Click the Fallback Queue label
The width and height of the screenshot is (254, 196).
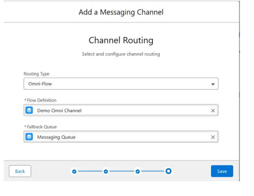point(41,127)
